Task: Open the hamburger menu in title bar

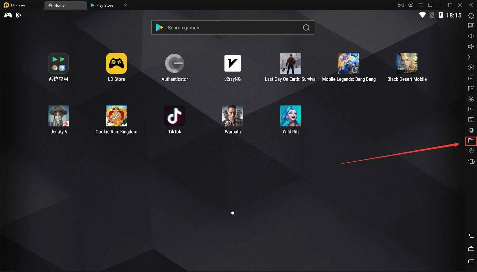Action: (420, 5)
